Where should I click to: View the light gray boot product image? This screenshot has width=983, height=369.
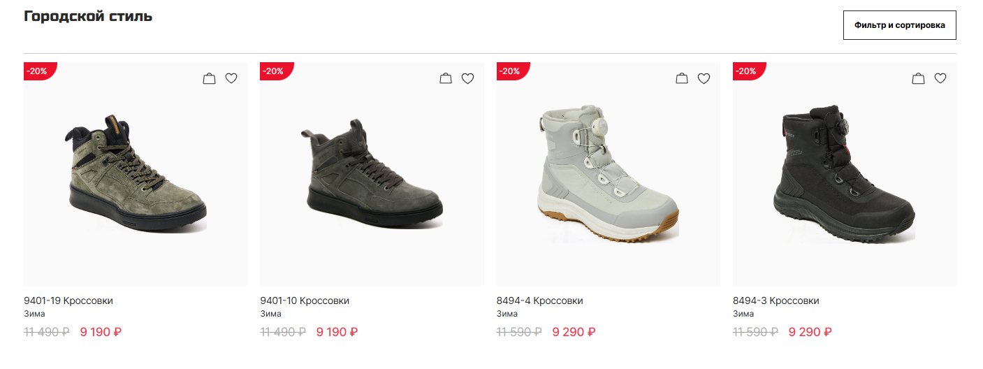608,175
